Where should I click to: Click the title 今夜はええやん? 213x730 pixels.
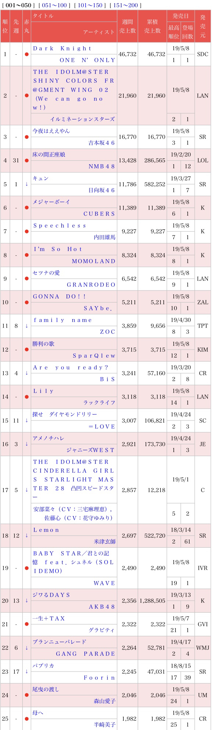tap(51, 131)
